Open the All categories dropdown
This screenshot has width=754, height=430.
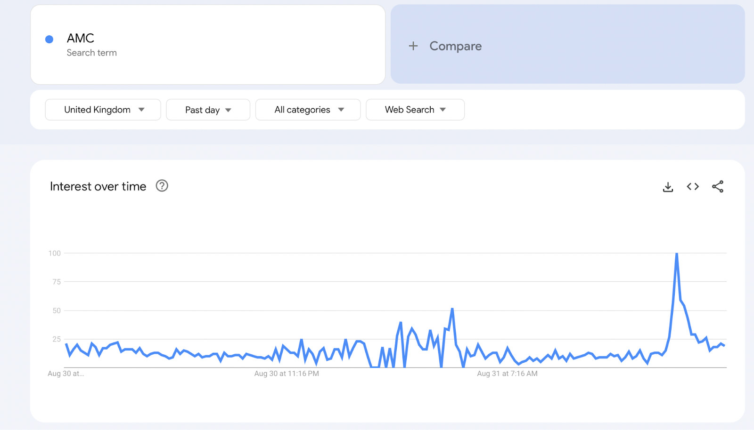pos(308,110)
